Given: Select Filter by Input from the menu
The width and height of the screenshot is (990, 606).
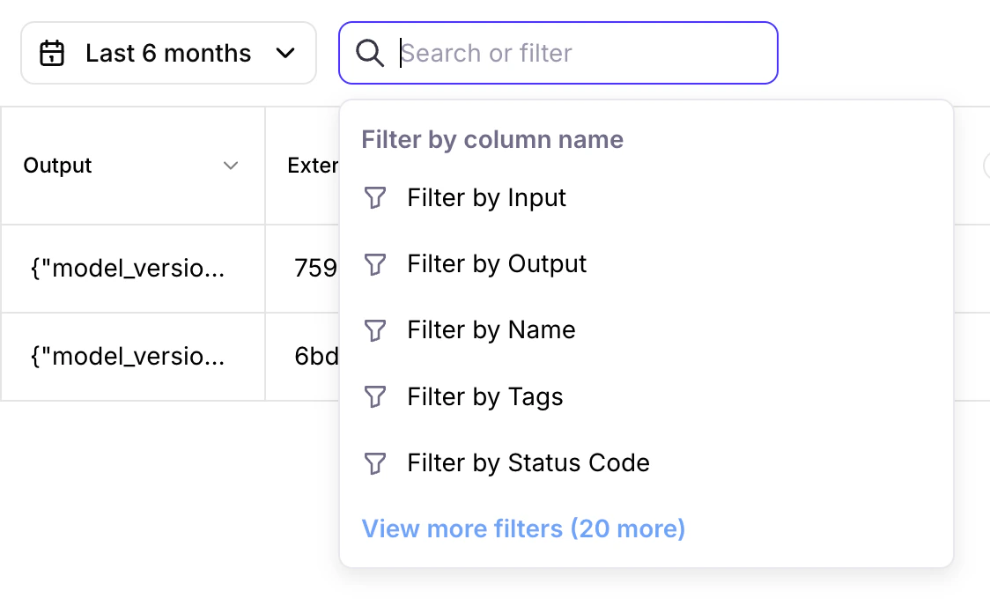Looking at the screenshot, I should tap(486, 198).
